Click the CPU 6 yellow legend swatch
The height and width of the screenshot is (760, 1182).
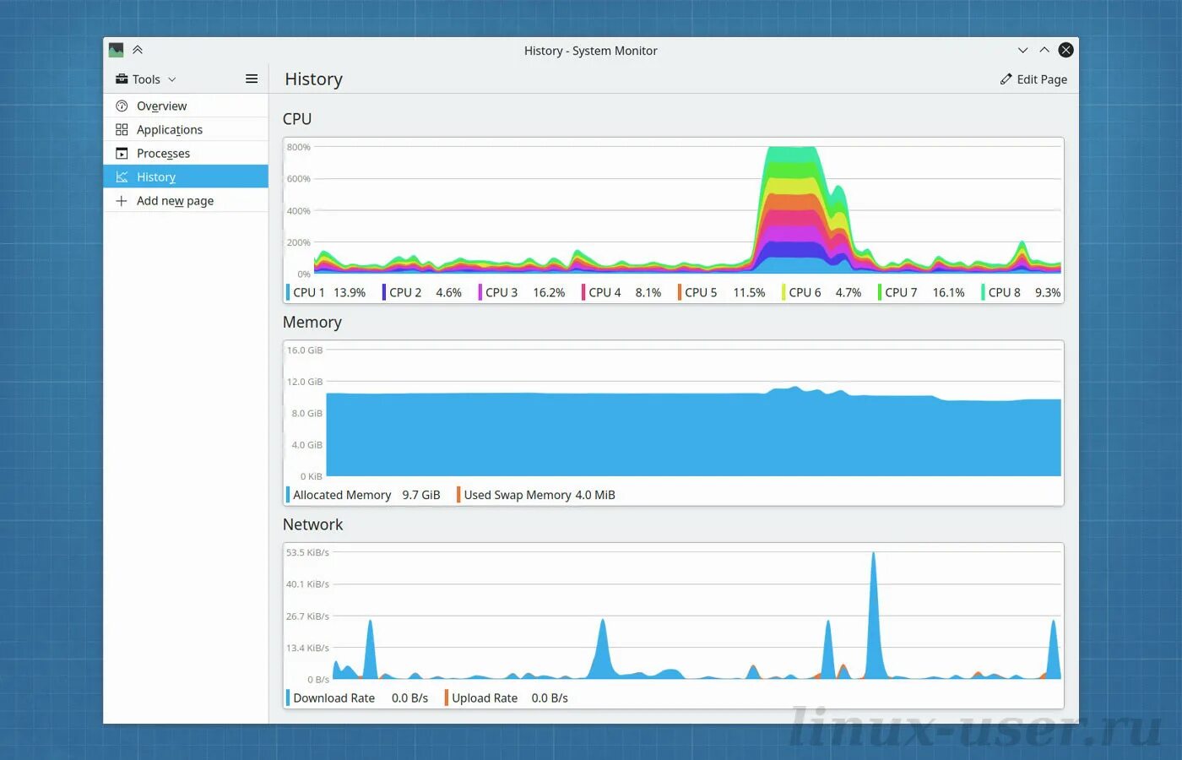783,292
